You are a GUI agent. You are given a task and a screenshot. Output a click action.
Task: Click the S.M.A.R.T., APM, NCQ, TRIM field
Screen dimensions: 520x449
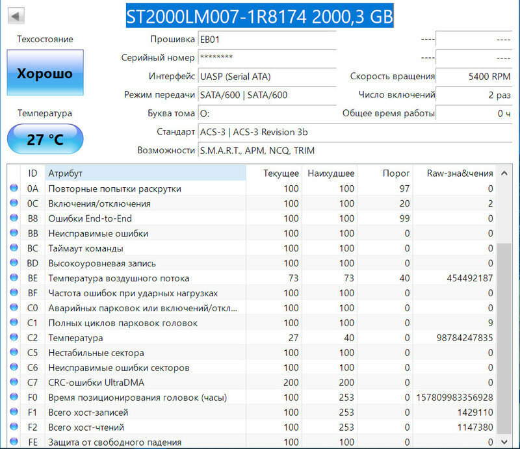[355, 151]
